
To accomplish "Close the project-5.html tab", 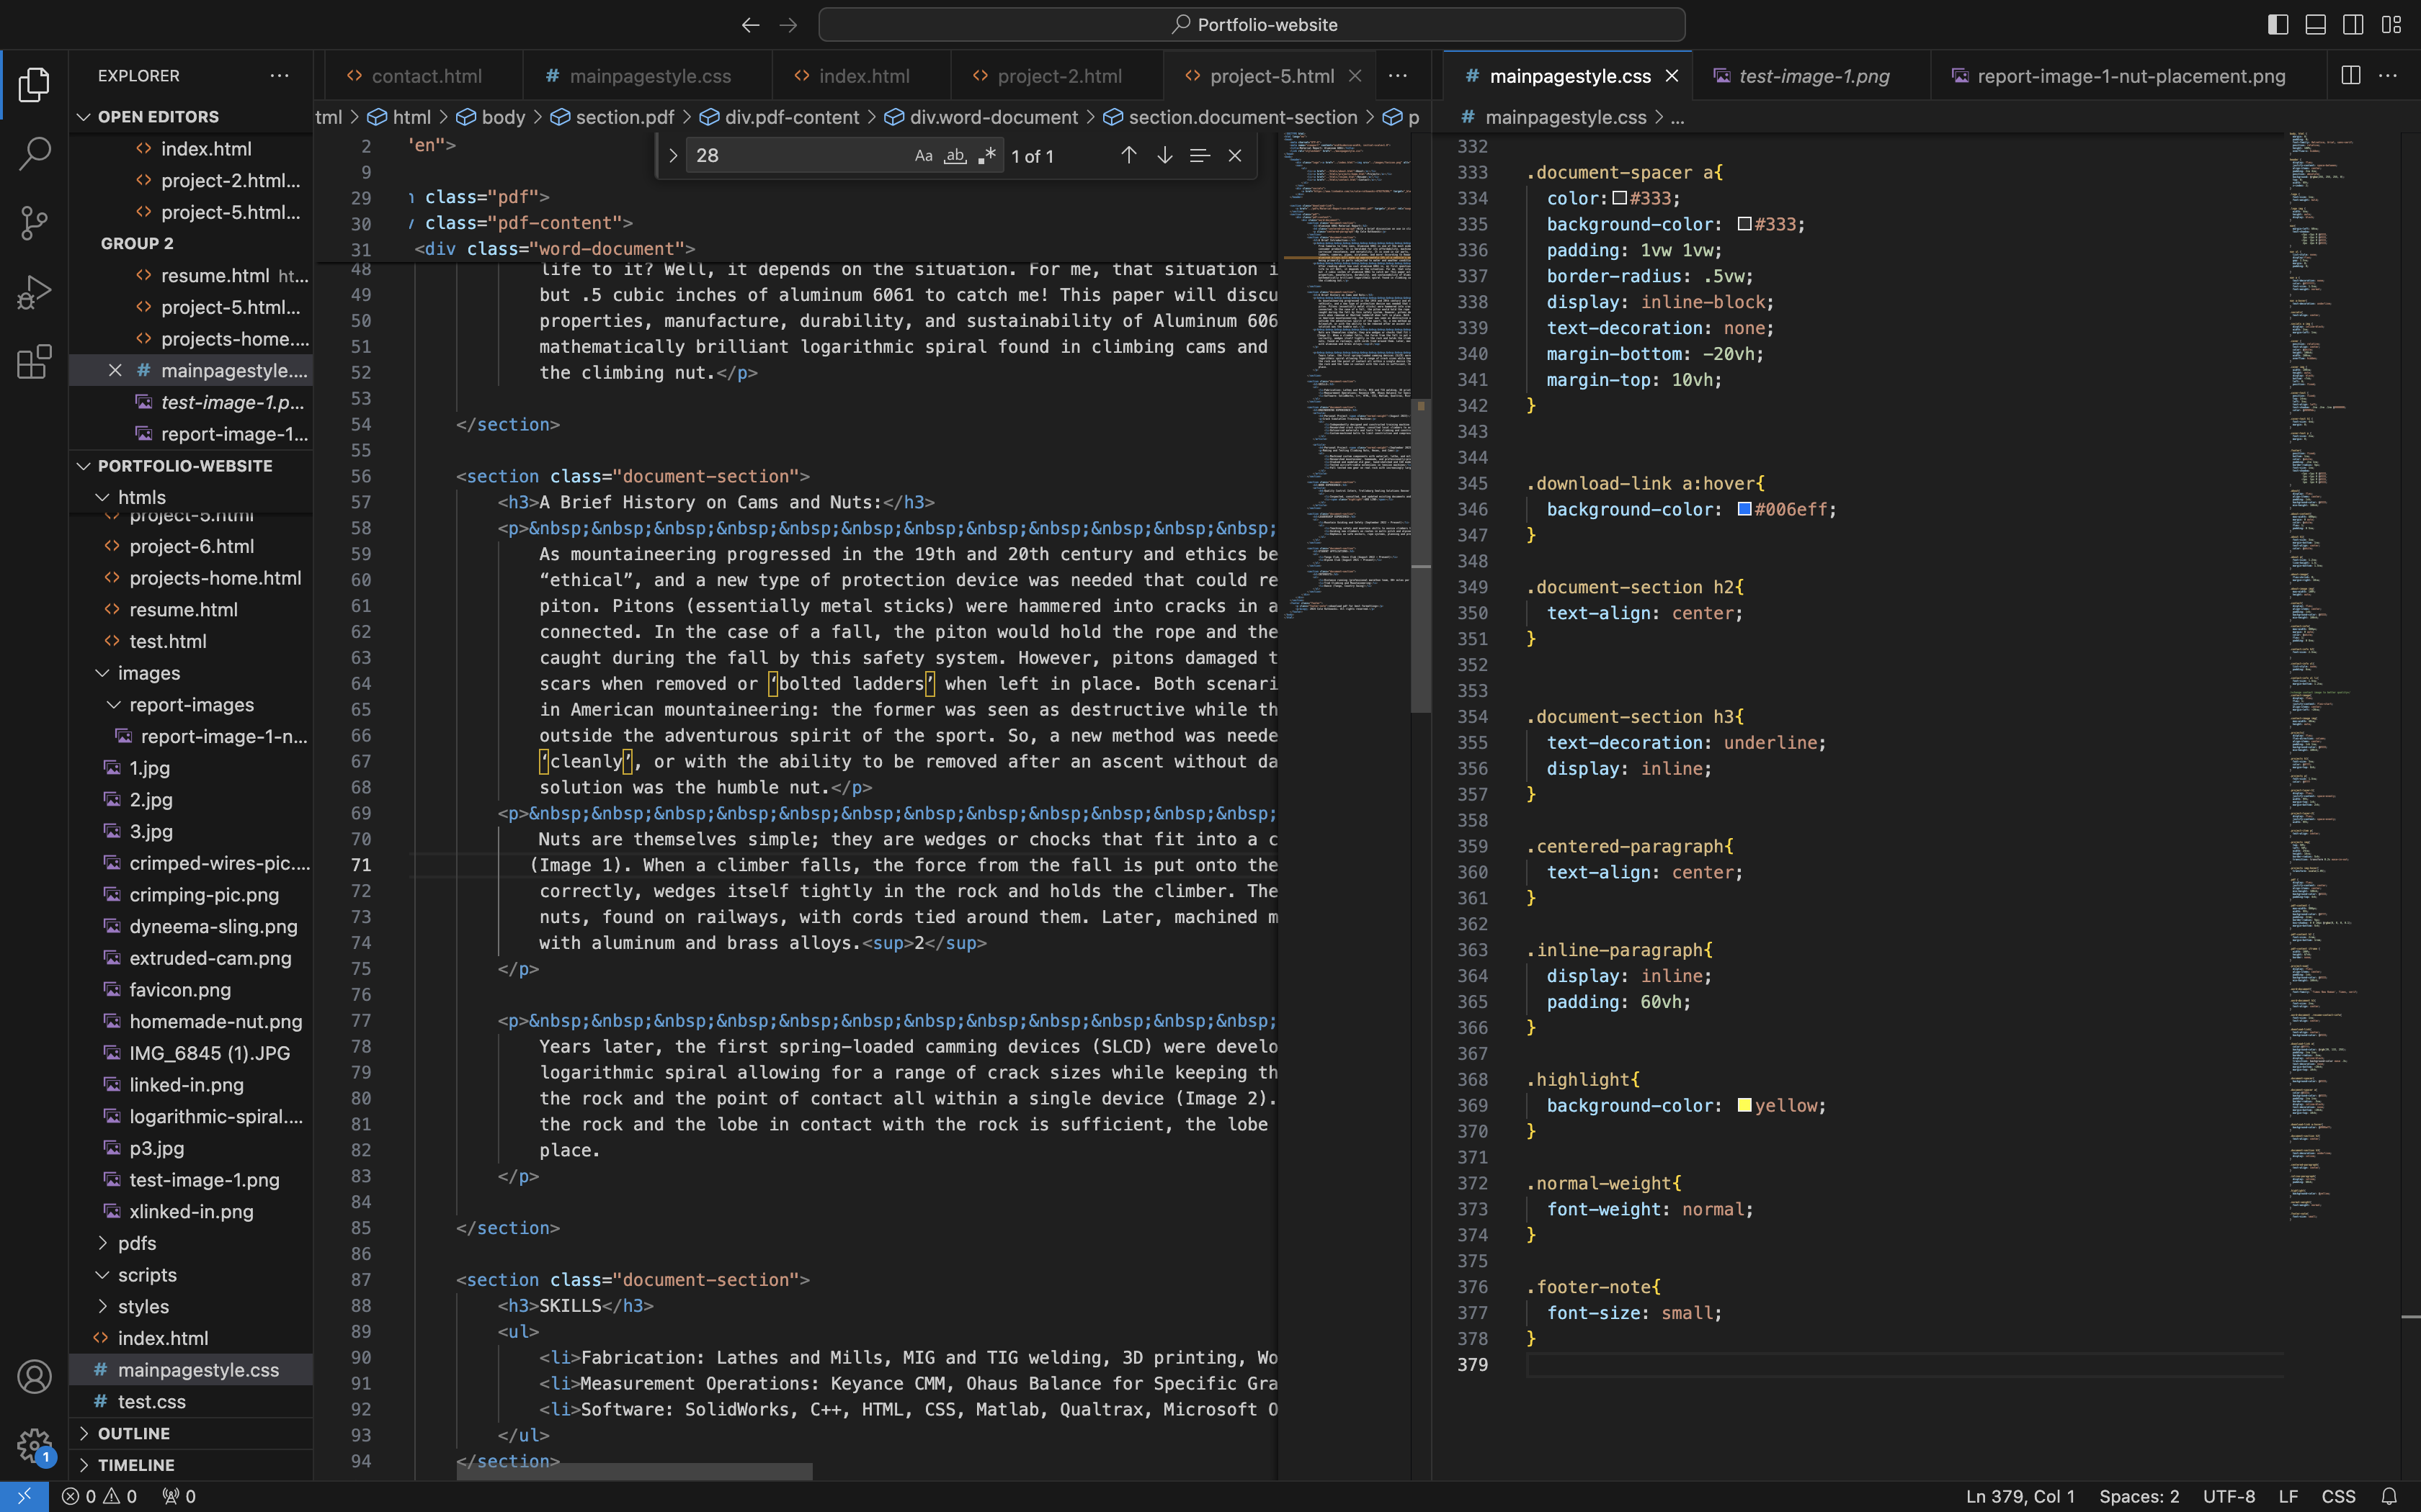I will pyautogui.click(x=1355, y=76).
